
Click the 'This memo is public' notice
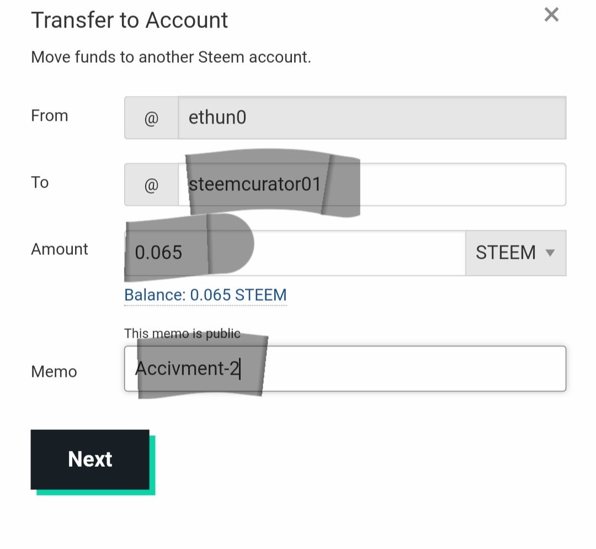(x=182, y=333)
